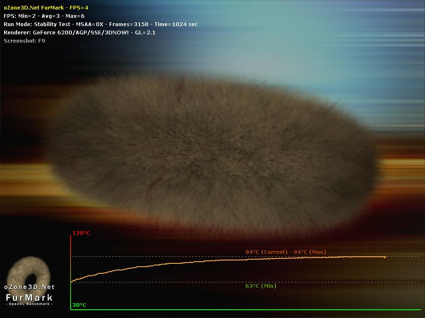Viewport: 425px width, 318px height.
Task: Click the end point of the temperature curve
Action: 385,257
